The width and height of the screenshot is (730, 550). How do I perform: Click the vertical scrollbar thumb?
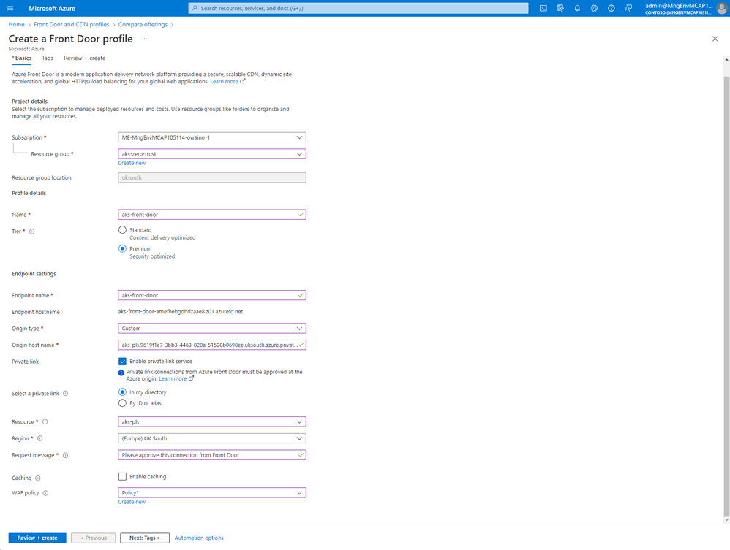click(726, 295)
